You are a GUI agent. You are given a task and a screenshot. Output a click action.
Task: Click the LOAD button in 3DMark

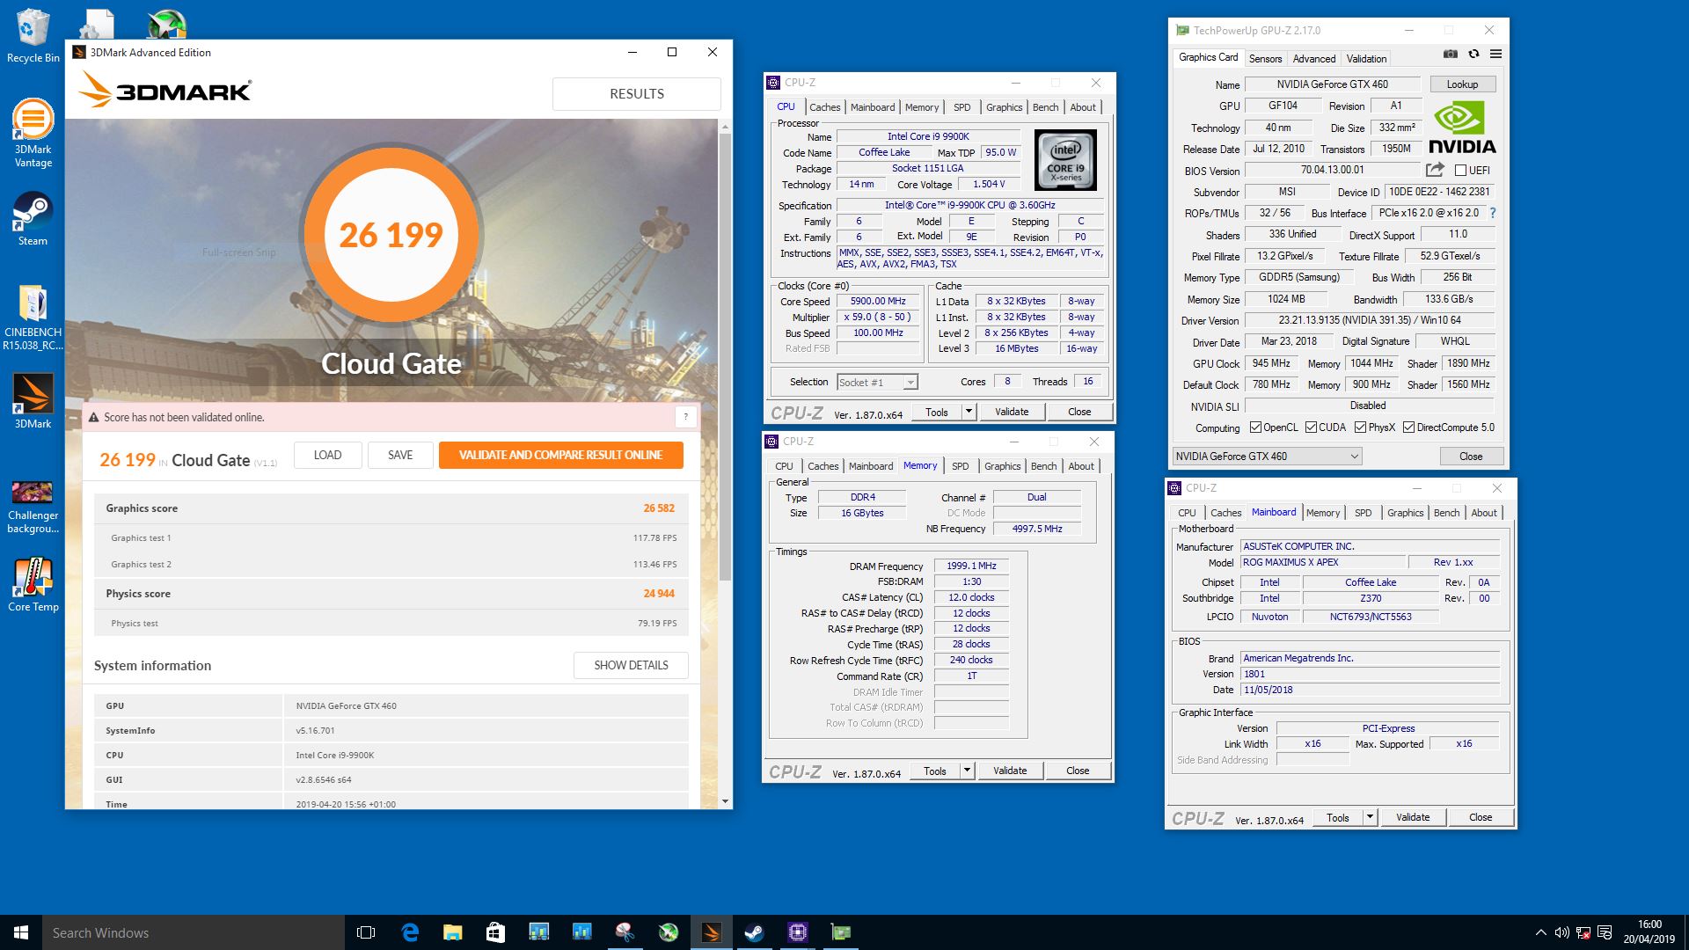(x=327, y=455)
